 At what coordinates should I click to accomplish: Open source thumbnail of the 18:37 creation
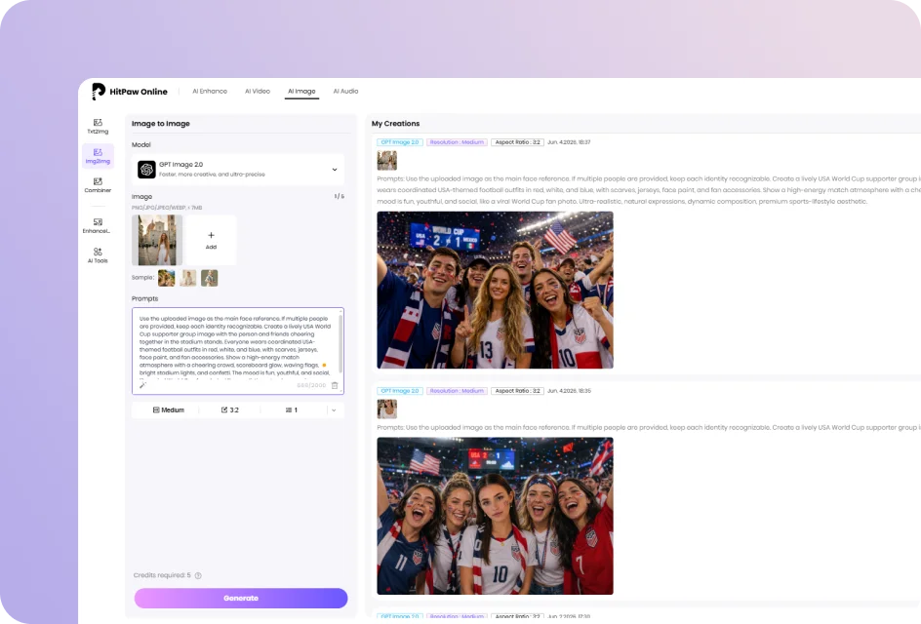click(x=387, y=160)
